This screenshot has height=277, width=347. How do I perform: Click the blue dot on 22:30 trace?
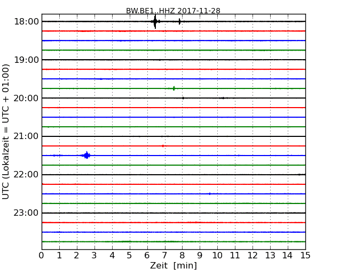(x=210, y=194)
